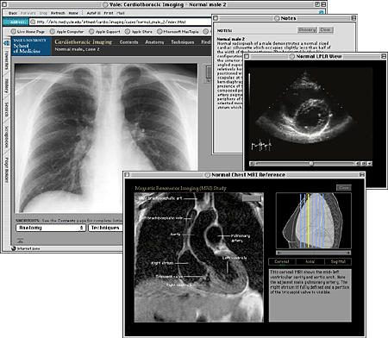The image size is (388, 338).
Task: Collapse the Notes window with windowshade box
Action: tap(354, 18)
